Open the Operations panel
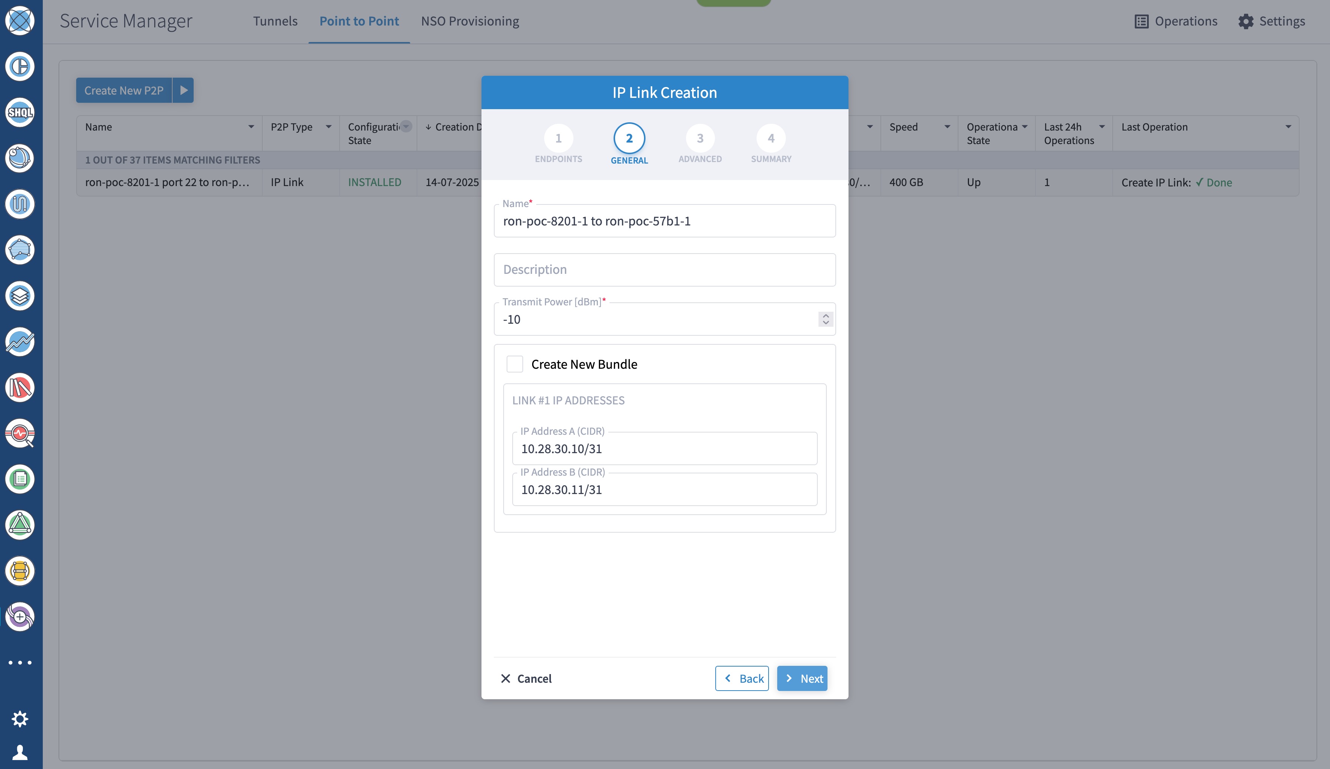The image size is (1330, 769). (x=1176, y=21)
